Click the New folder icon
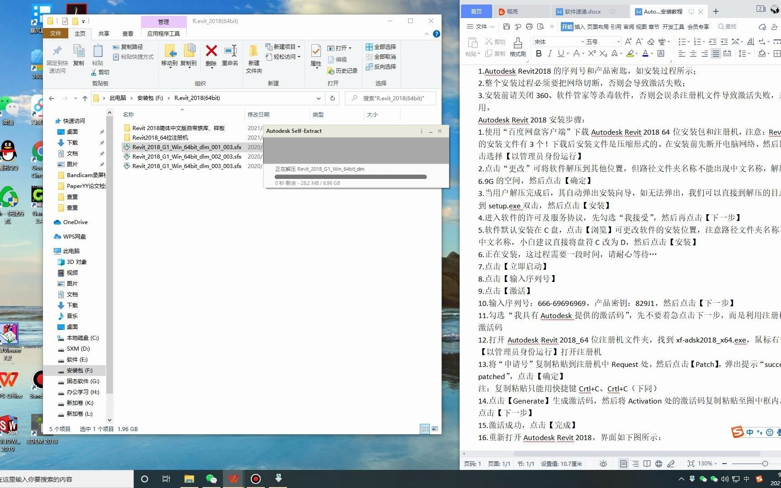This screenshot has height=488, width=781. 254,51
